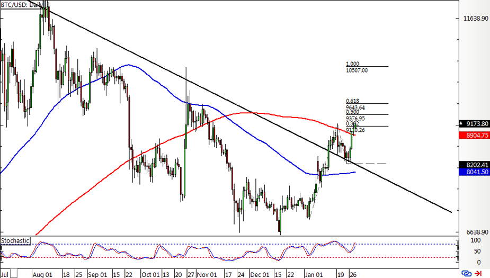Viewport: 490px width, 278px height.
Task: Select the Fibonacci 0.500 level label
Action: pos(352,112)
